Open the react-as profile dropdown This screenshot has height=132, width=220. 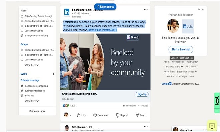(x=68, y=115)
